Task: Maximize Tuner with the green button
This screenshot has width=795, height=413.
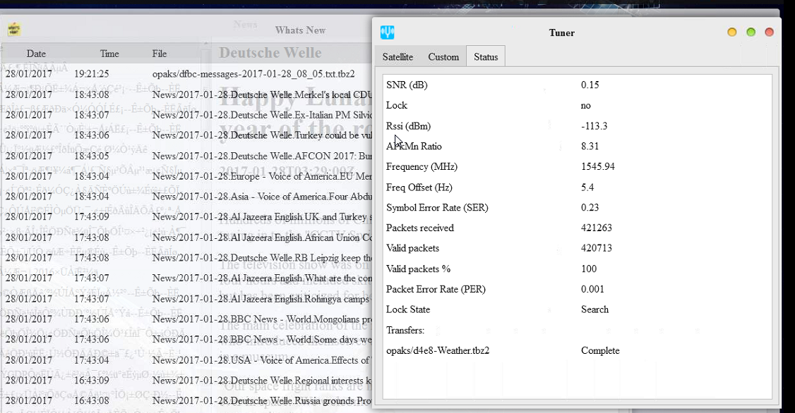Action: point(751,32)
